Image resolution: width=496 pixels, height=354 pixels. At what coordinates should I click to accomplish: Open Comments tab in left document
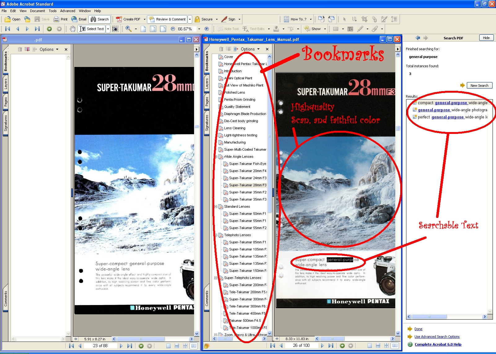pyautogui.click(x=6, y=299)
